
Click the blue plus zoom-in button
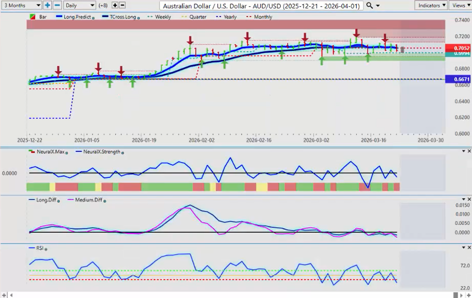(x=47, y=5)
